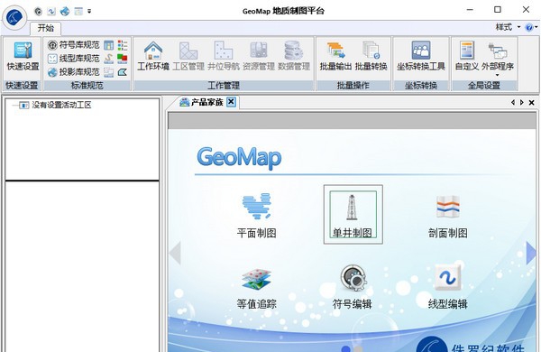Click the 批量操作 group label

point(353,86)
